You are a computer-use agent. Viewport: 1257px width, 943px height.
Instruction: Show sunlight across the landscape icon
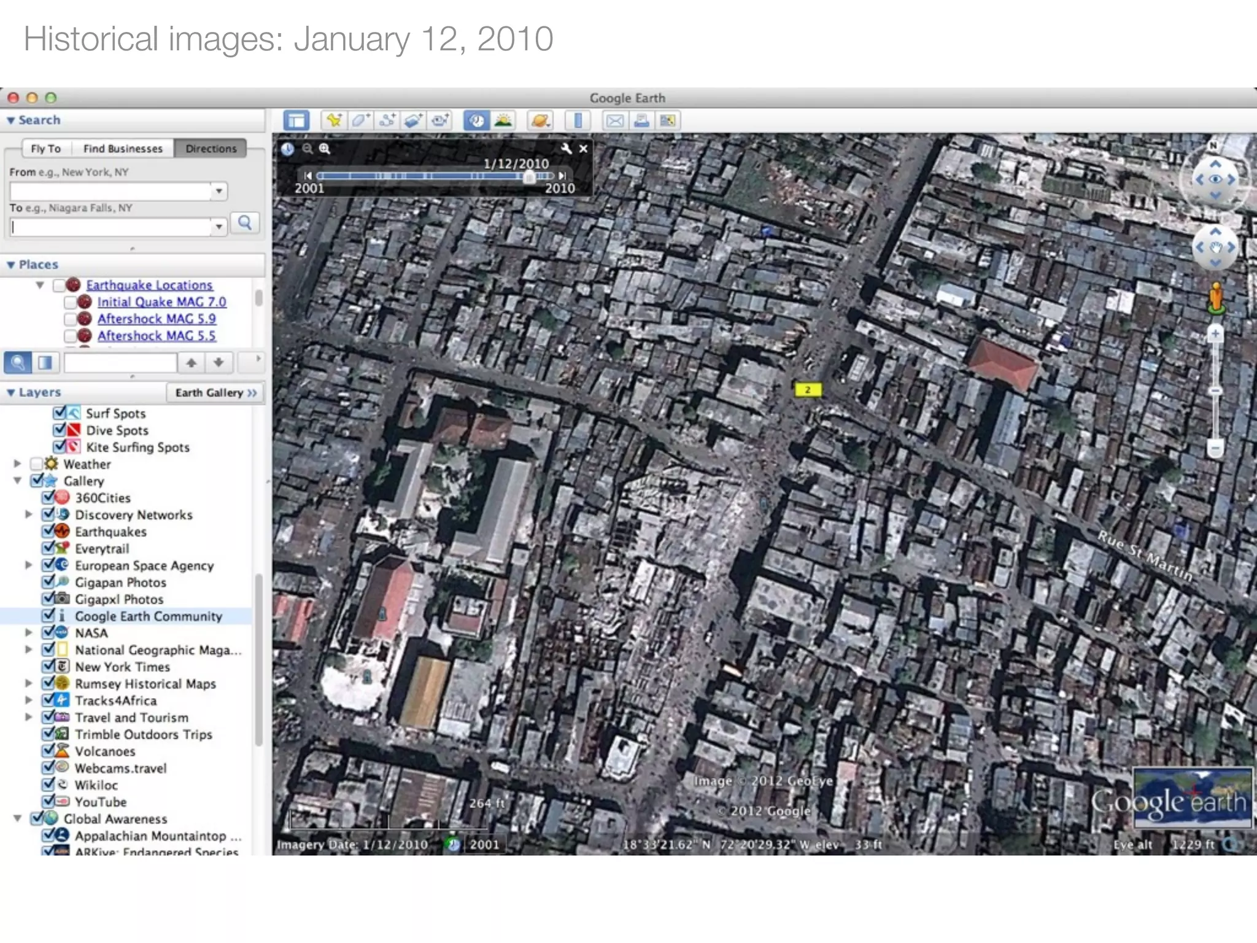point(503,120)
